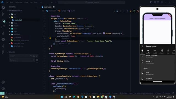
Task: Select the linux platform tab
Action: pyautogui.click(x=168, y=51)
